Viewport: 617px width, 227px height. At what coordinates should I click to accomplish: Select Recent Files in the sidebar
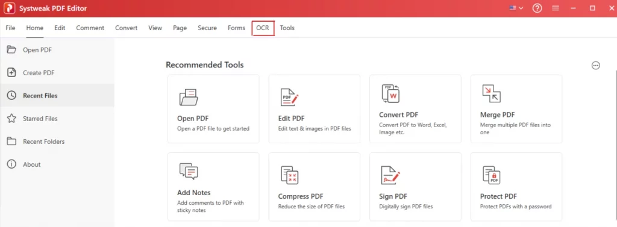(x=57, y=96)
